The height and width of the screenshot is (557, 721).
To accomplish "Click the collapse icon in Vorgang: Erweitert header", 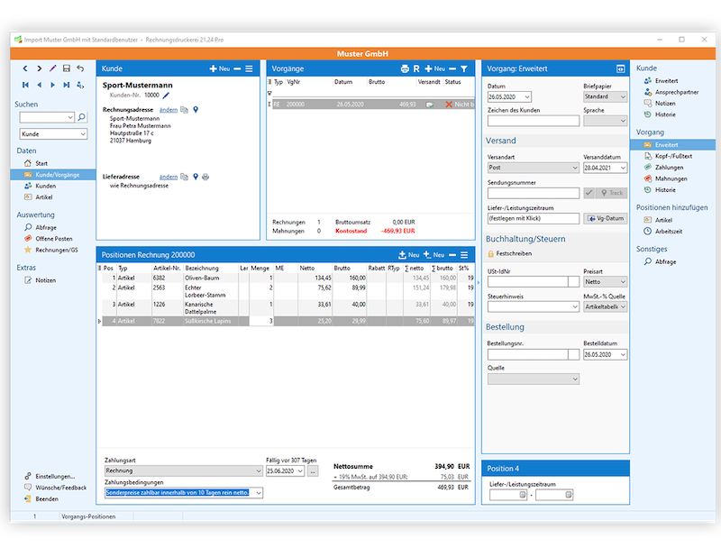I will coord(620,68).
